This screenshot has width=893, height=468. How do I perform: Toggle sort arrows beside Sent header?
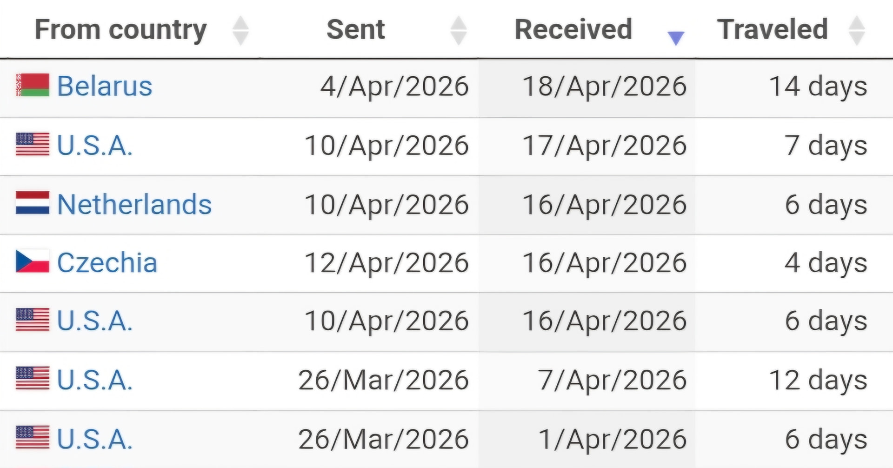(x=459, y=31)
